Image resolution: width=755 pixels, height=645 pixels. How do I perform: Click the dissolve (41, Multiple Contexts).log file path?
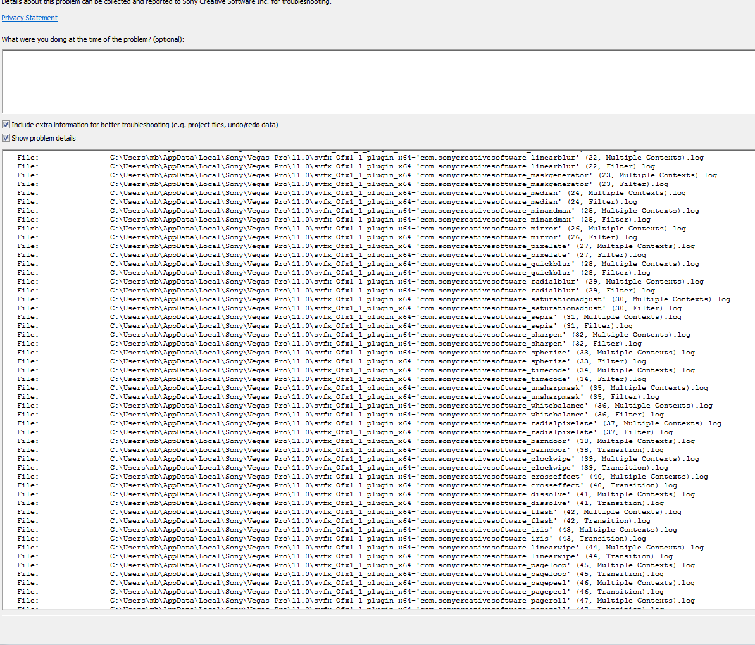coord(356,494)
